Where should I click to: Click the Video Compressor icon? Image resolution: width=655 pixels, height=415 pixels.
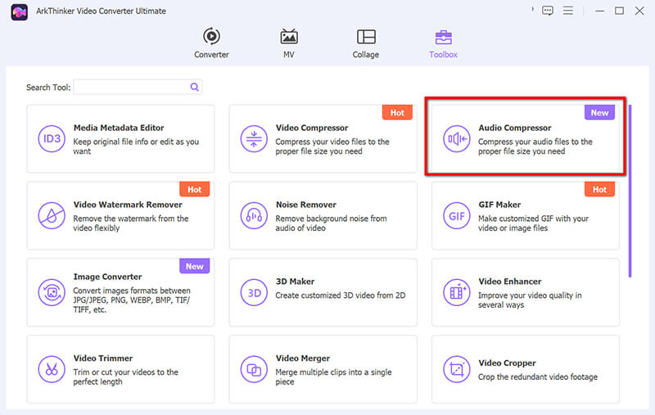click(x=254, y=138)
